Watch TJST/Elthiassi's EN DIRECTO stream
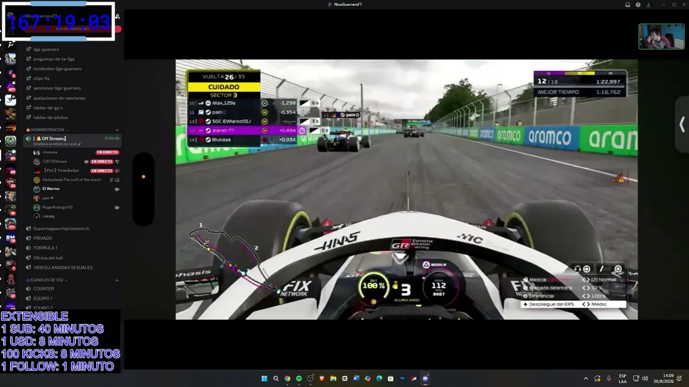689x387 pixels. click(102, 161)
